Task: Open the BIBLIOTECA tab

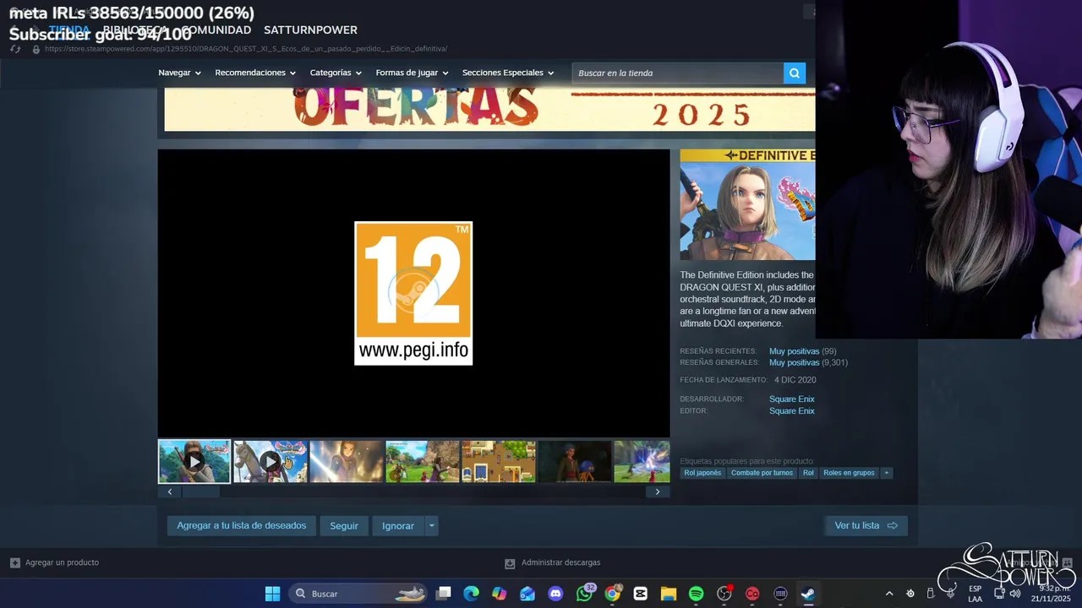Action: point(135,30)
